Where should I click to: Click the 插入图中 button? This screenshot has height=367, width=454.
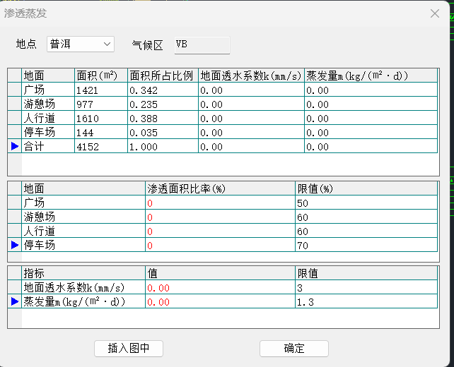[128, 349]
